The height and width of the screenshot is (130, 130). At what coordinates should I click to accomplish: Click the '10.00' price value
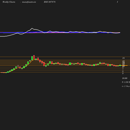[x=125, y=78]
